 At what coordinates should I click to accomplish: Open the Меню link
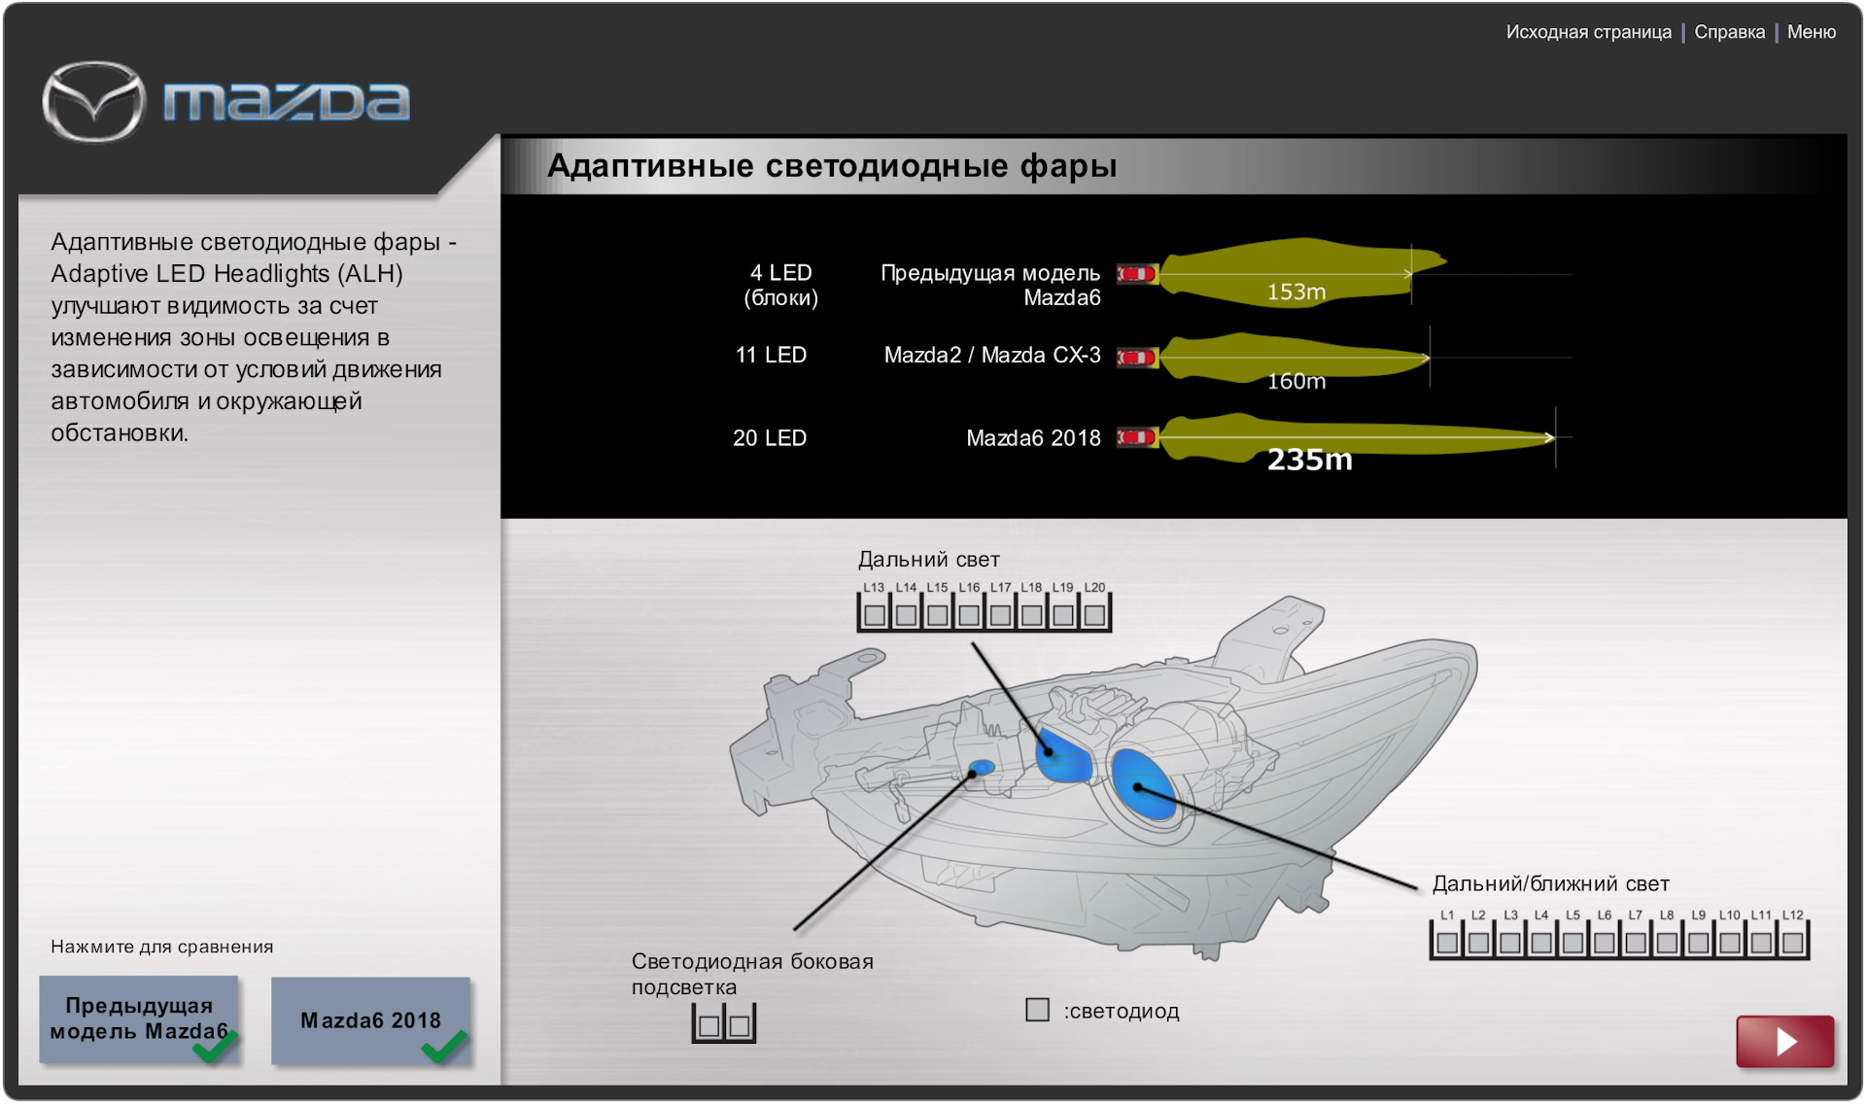(x=1811, y=32)
